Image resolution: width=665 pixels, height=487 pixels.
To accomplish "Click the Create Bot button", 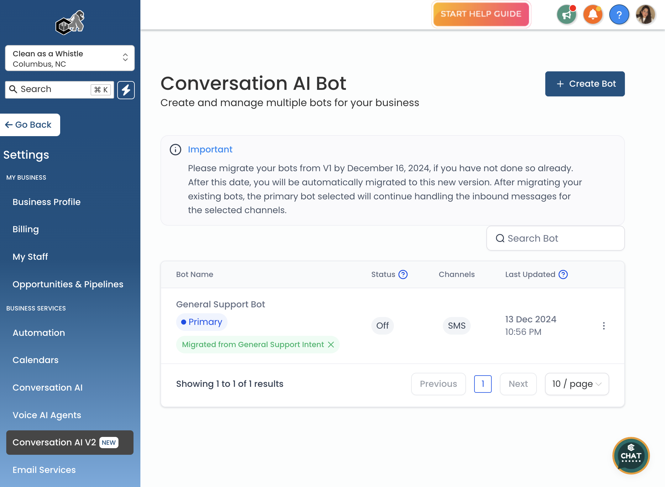I will [x=585, y=84].
